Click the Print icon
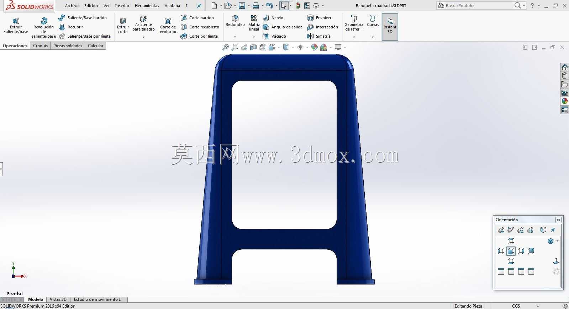The width and height of the screenshot is (569, 309). point(255,6)
